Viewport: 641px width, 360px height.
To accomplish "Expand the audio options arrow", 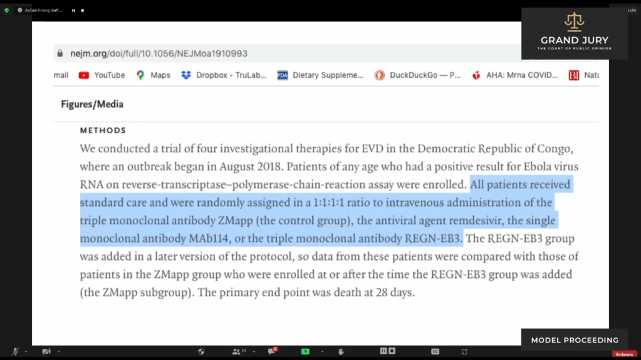I will click(25, 352).
